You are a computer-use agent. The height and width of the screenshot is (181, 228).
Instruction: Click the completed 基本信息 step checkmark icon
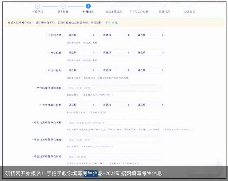click(63, 6)
